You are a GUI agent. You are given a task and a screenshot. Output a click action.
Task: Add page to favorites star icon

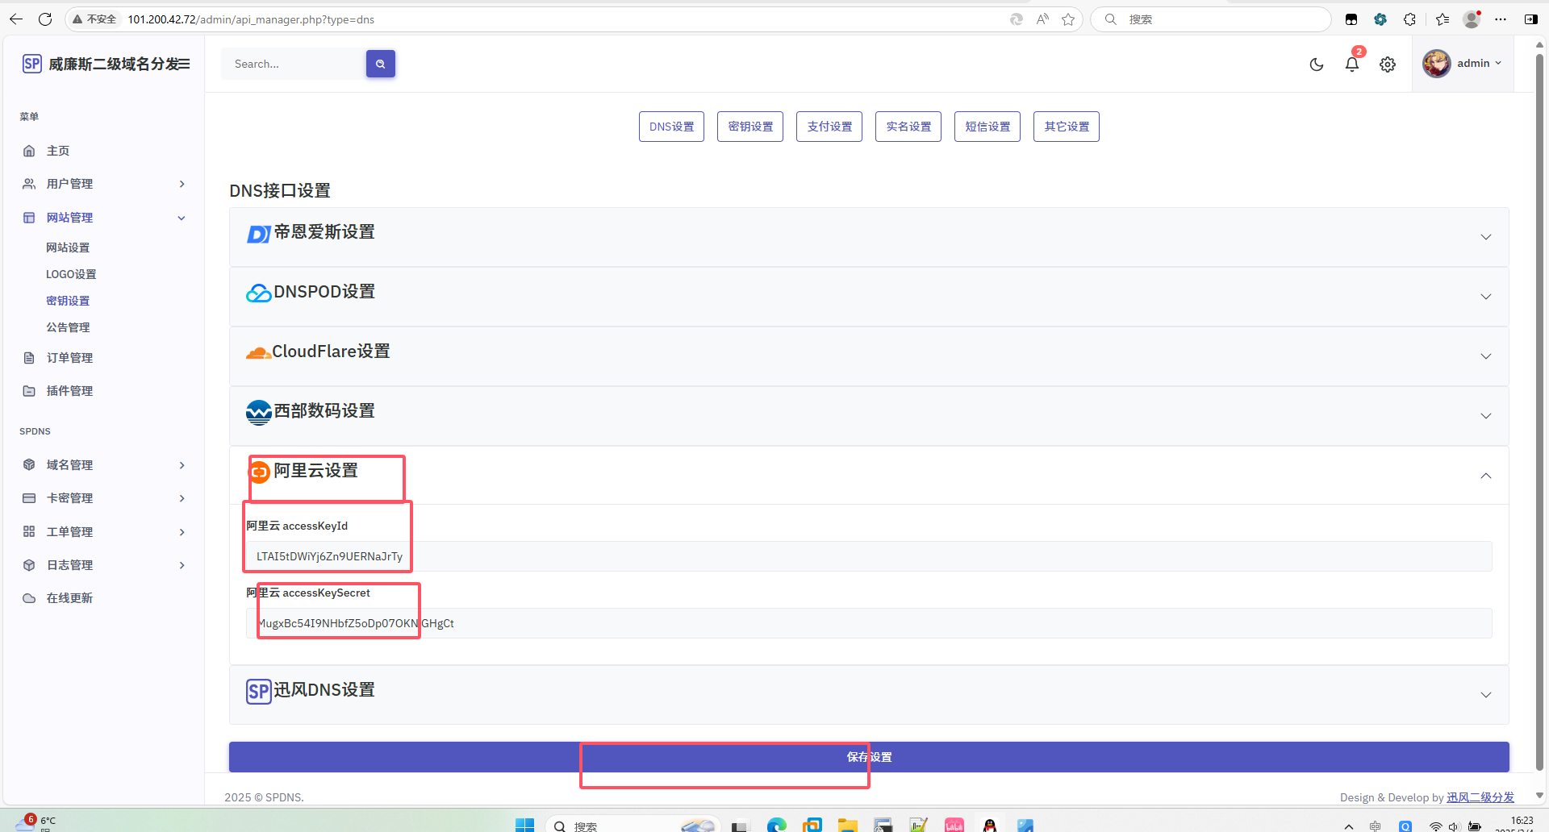(x=1068, y=19)
